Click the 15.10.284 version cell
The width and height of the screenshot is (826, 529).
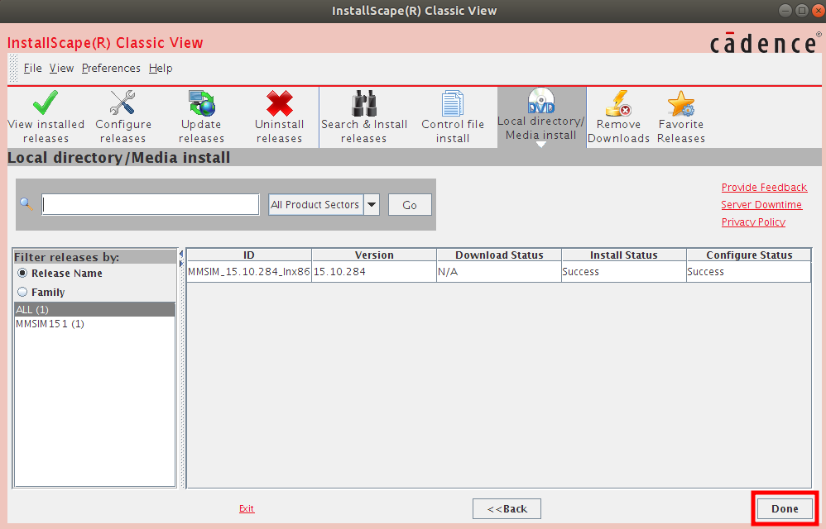(x=374, y=272)
